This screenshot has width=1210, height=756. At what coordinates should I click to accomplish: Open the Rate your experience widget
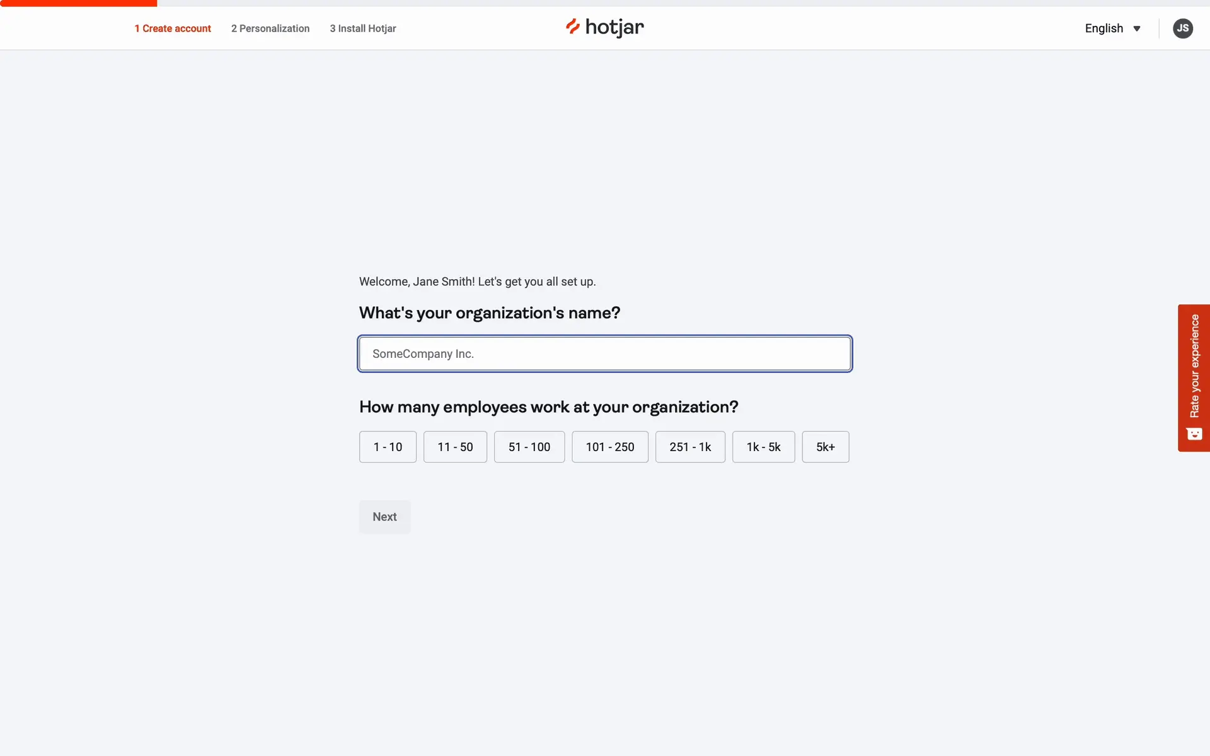pyautogui.click(x=1194, y=366)
